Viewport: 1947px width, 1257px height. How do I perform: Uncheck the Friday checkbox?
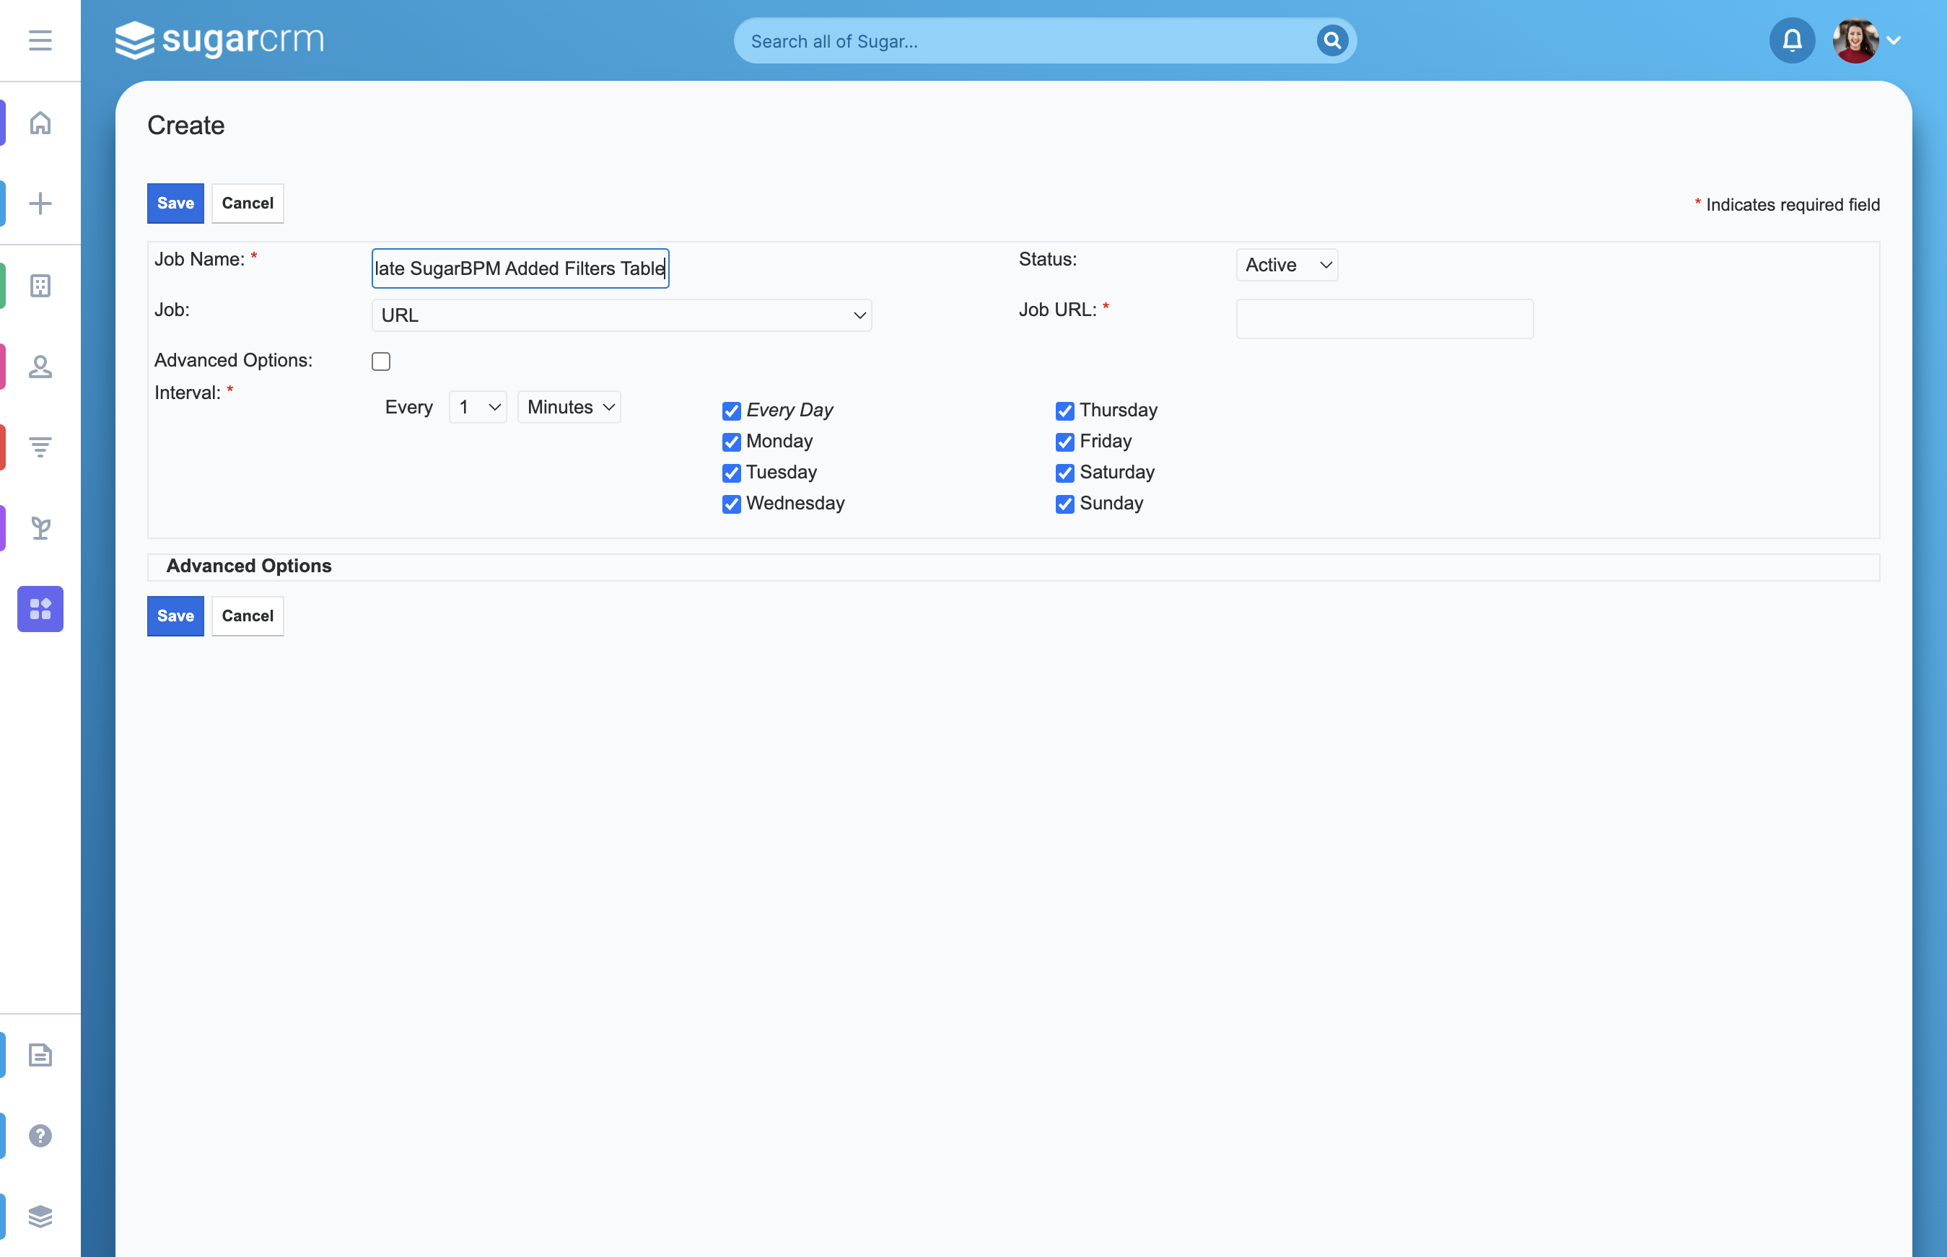pos(1064,442)
